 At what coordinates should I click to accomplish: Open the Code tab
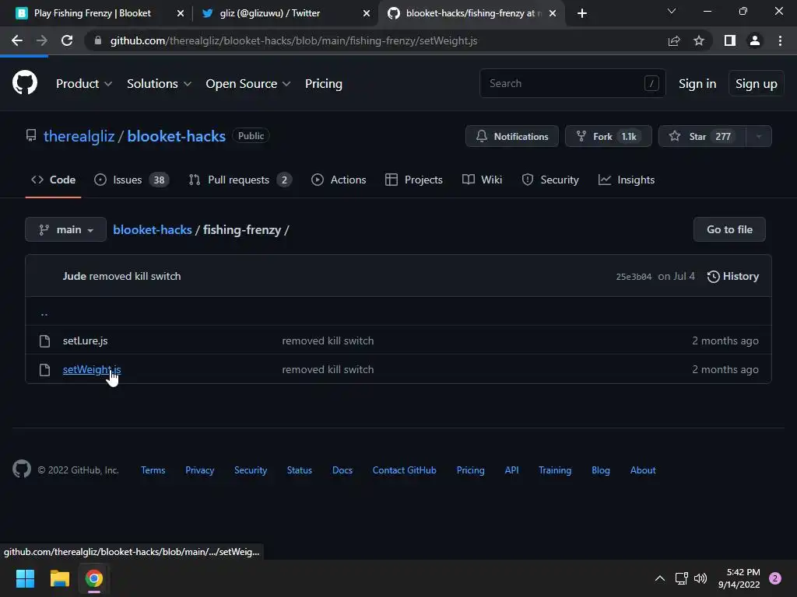point(54,180)
